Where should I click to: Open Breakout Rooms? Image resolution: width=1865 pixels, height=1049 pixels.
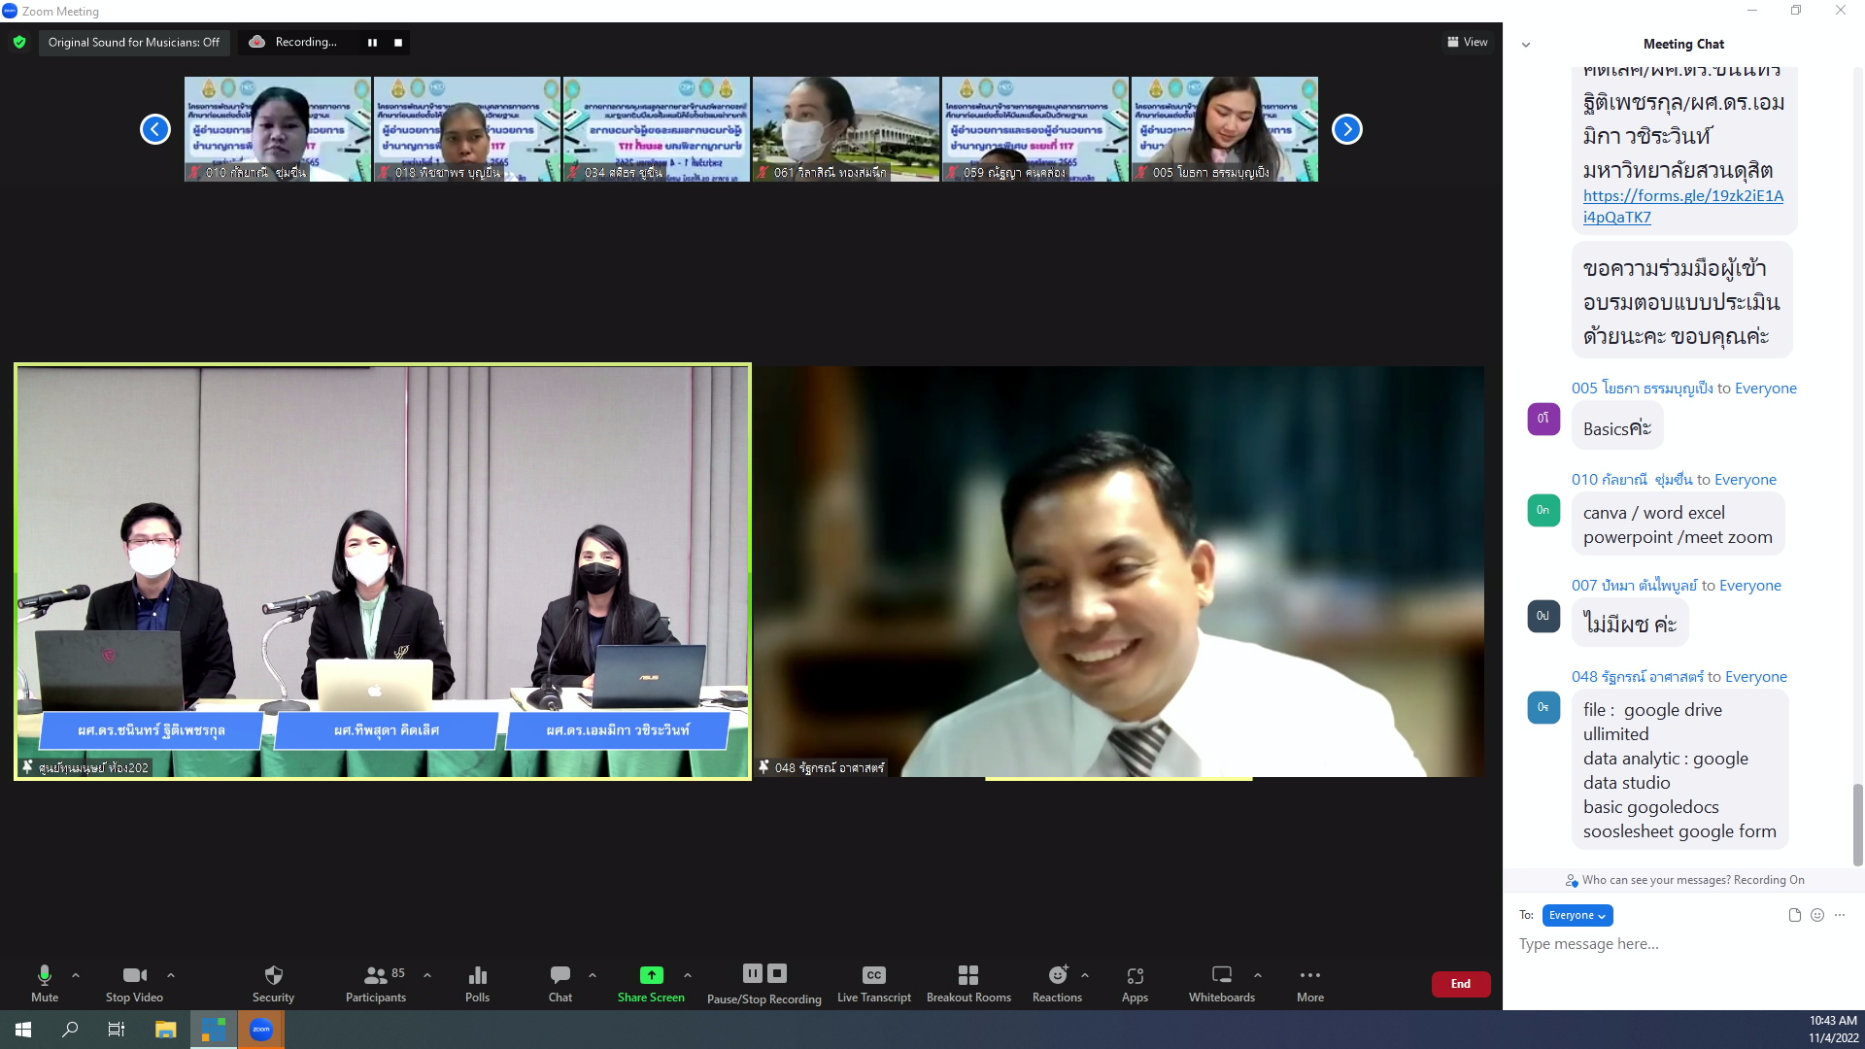pos(968,975)
